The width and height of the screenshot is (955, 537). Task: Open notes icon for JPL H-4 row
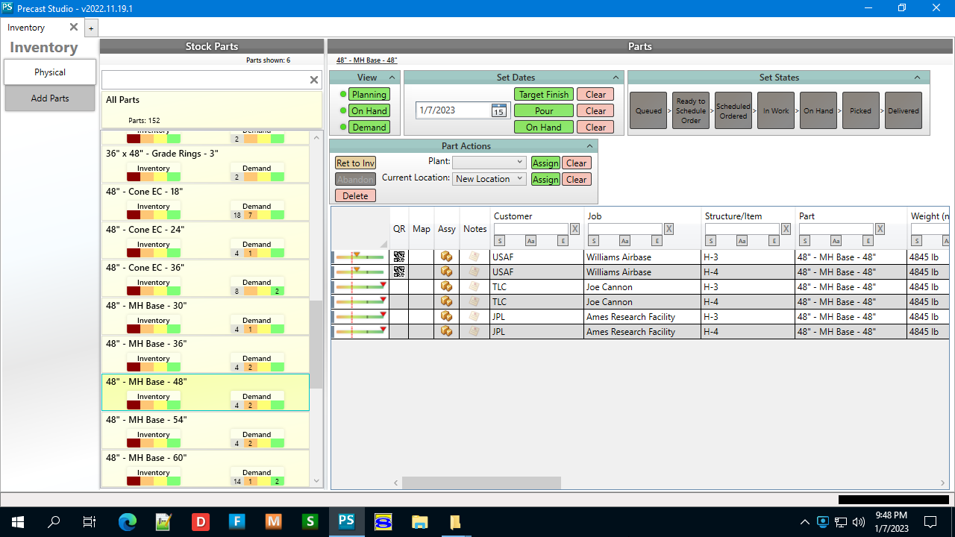tap(474, 332)
